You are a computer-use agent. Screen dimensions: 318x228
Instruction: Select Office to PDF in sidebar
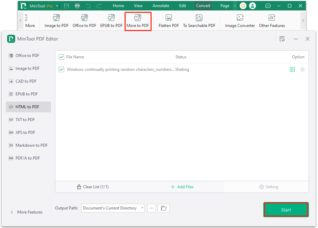28,56
